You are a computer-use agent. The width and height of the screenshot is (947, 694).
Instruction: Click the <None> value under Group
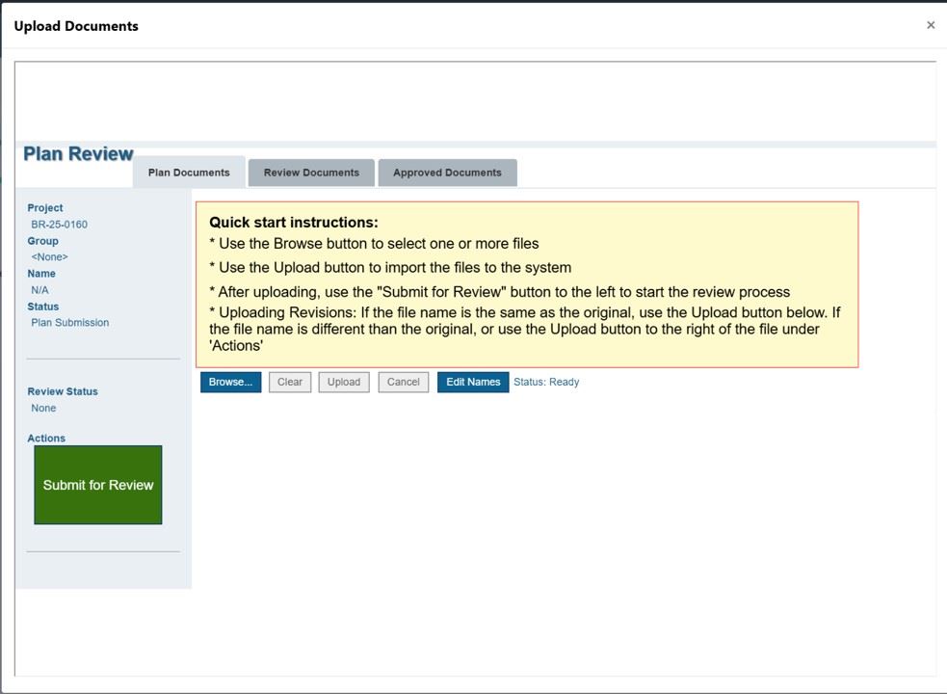point(49,257)
